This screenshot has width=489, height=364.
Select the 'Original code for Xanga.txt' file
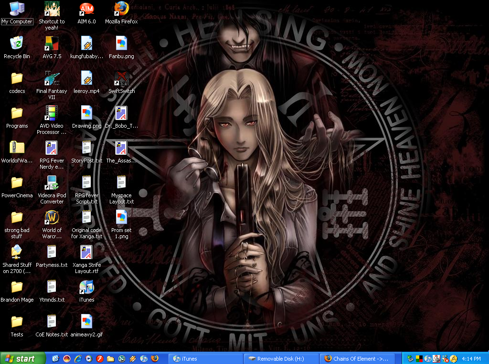click(86, 224)
